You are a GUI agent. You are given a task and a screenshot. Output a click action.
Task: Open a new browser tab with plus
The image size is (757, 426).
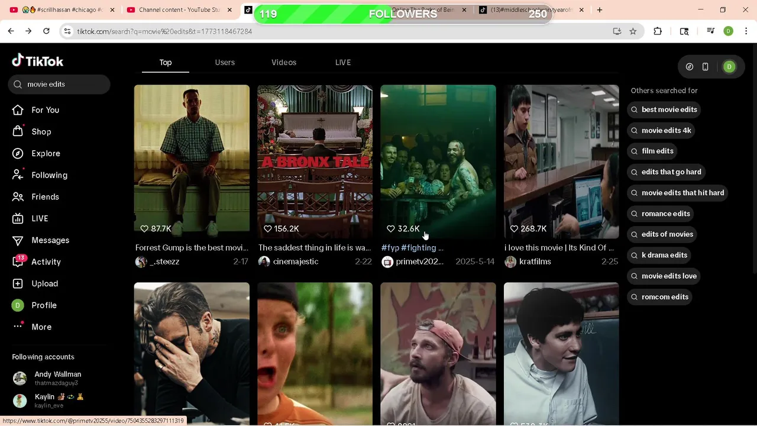click(x=600, y=10)
